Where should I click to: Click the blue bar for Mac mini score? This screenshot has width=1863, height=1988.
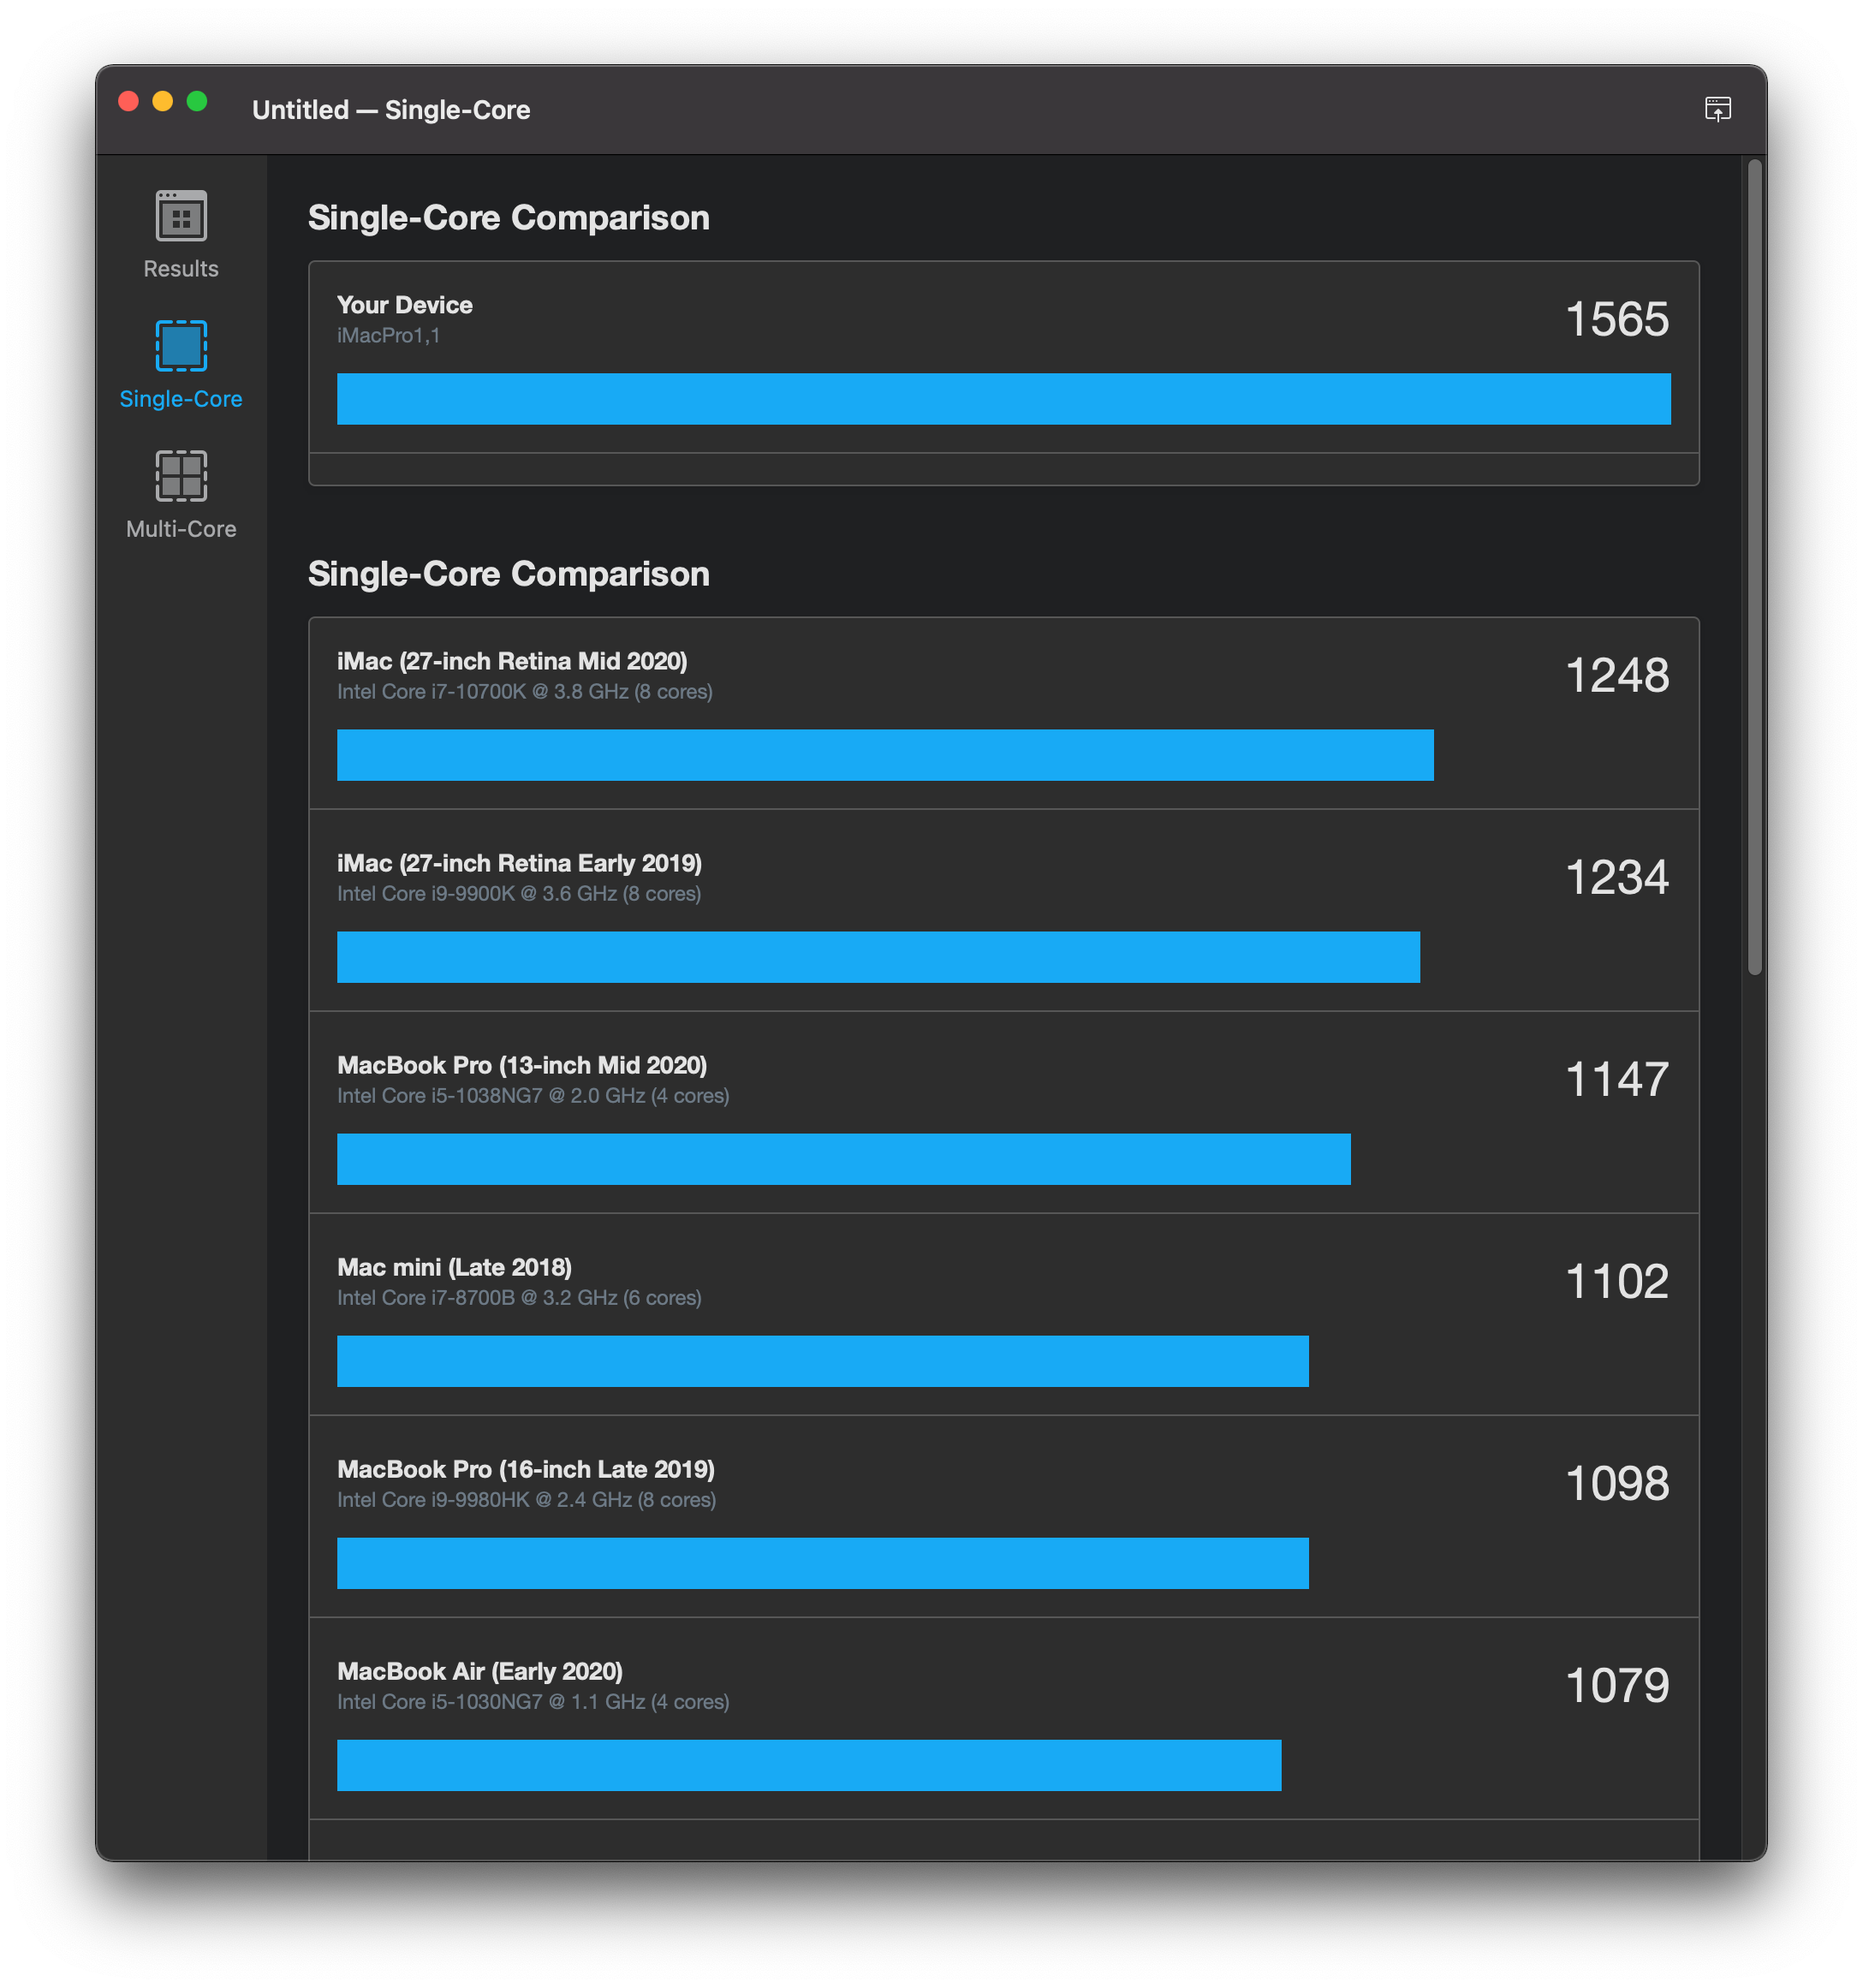(822, 1361)
